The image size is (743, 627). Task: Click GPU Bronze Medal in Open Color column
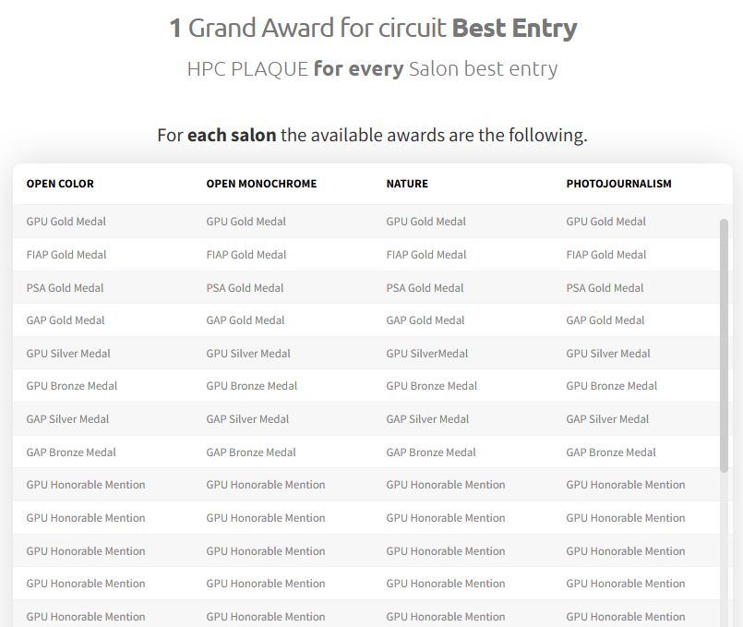[x=72, y=386]
